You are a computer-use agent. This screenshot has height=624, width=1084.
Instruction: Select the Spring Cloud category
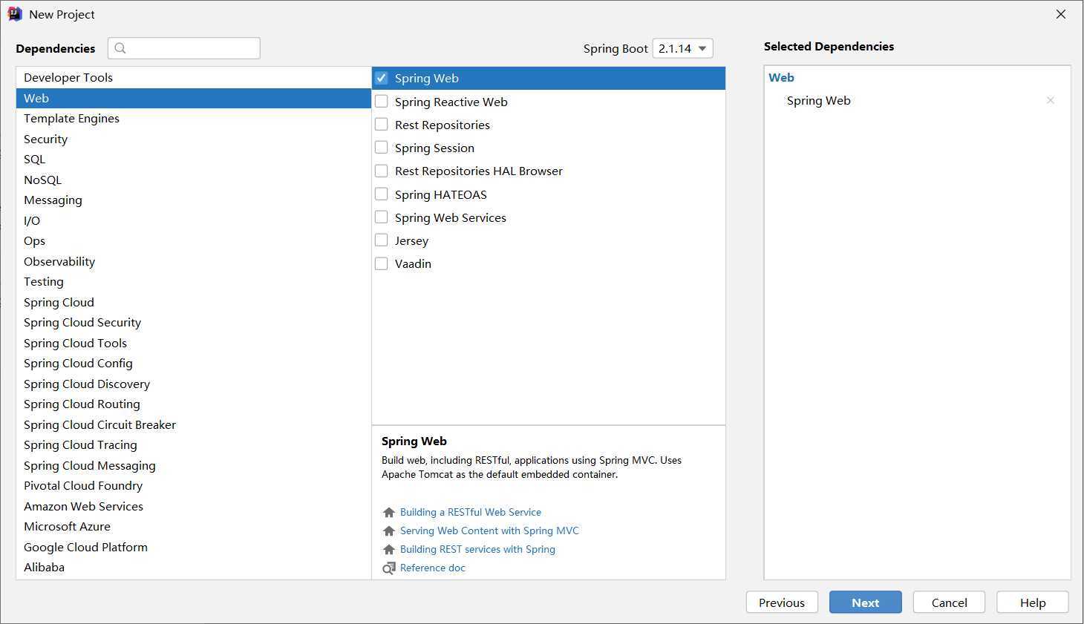point(193,302)
